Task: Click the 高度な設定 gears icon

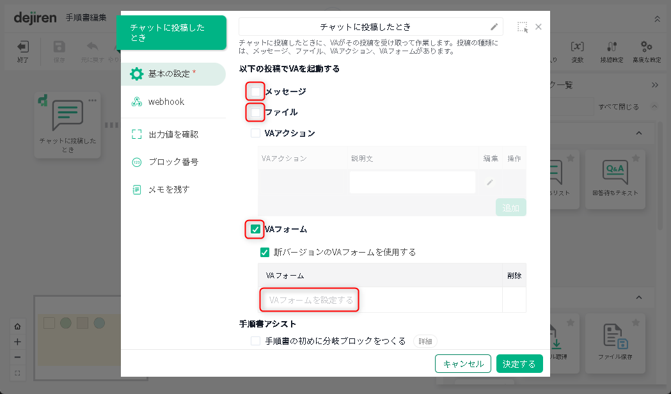Action: [646, 47]
